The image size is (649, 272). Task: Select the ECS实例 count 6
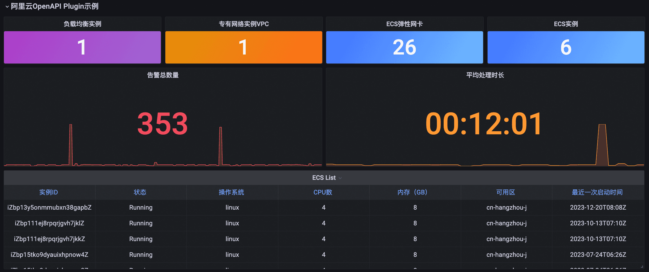[566, 47]
